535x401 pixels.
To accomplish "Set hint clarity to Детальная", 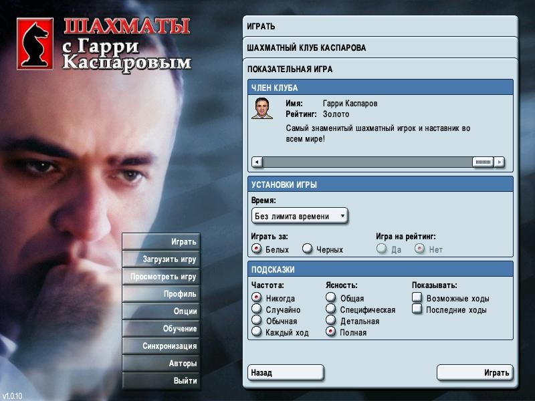I will pos(330,320).
